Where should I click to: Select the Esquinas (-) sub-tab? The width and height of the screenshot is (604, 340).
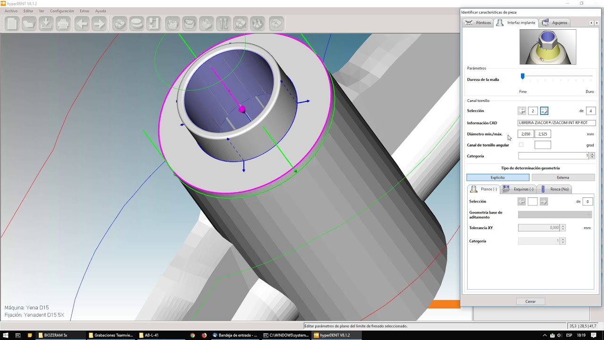519,189
